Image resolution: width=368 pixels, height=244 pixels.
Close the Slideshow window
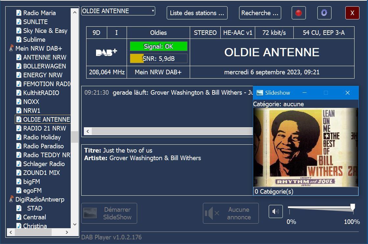[348, 93]
